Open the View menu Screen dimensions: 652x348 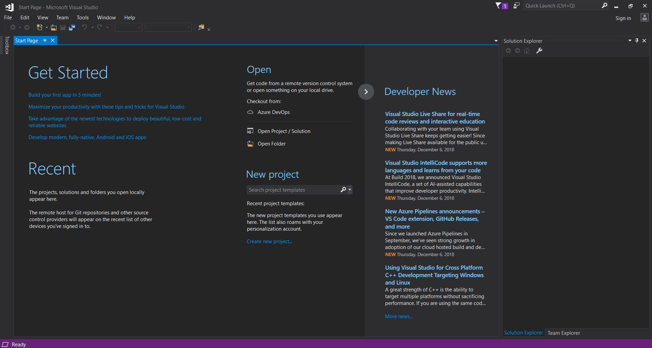pyautogui.click(x=43, y=18)
